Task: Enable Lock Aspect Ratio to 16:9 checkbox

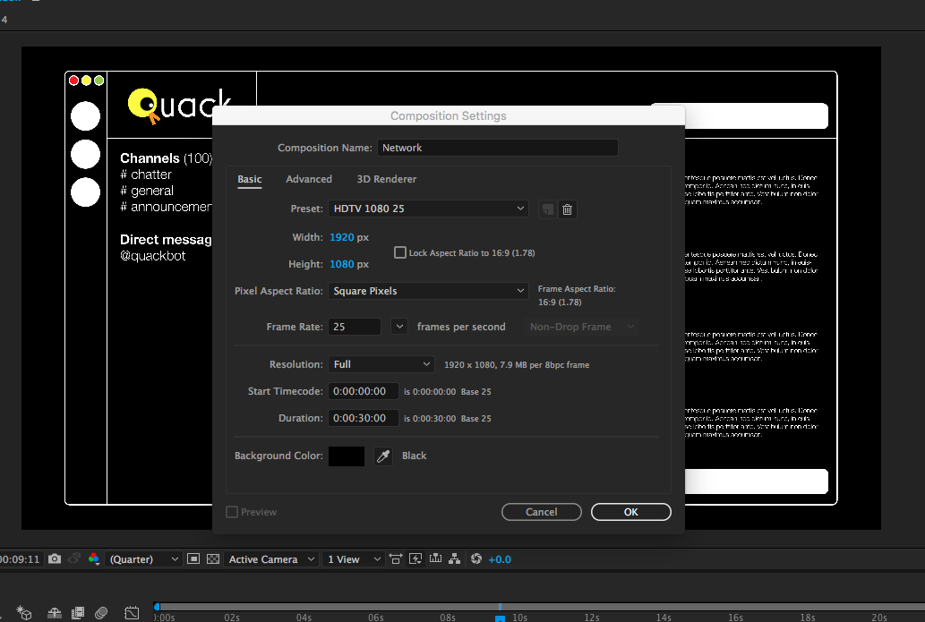Action: point(400,253)
